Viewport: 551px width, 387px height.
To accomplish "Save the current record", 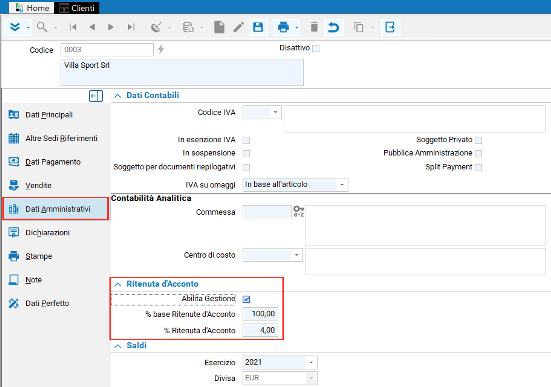I will pyautogui.click(x=258, y=27).
